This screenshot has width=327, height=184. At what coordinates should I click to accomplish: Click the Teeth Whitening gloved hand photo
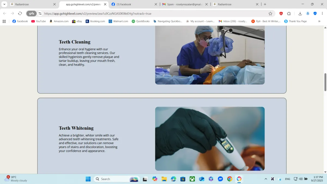coord(210,139)
